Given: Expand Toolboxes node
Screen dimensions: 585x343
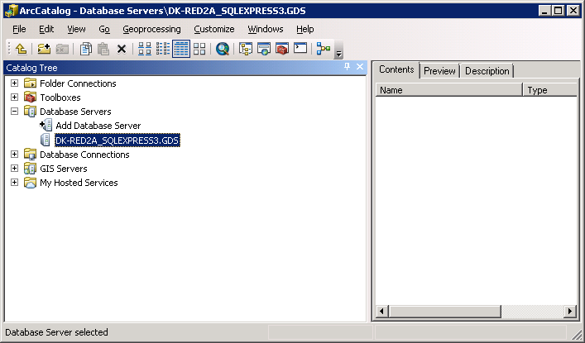Looking at the screenshot, I should [x=15, y=97].
